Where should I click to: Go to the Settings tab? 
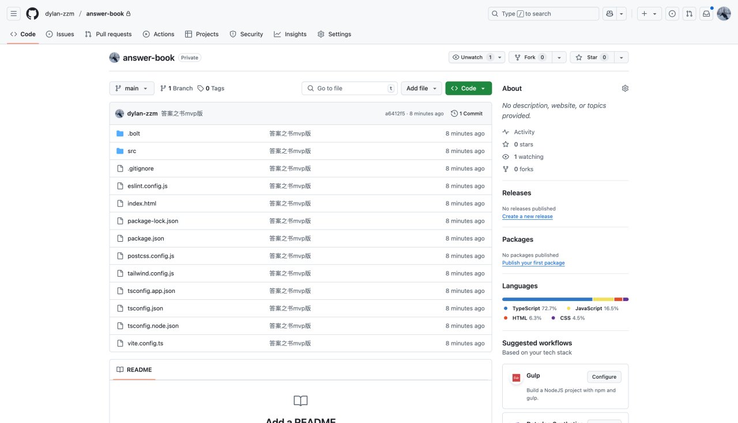pos(334,35)
